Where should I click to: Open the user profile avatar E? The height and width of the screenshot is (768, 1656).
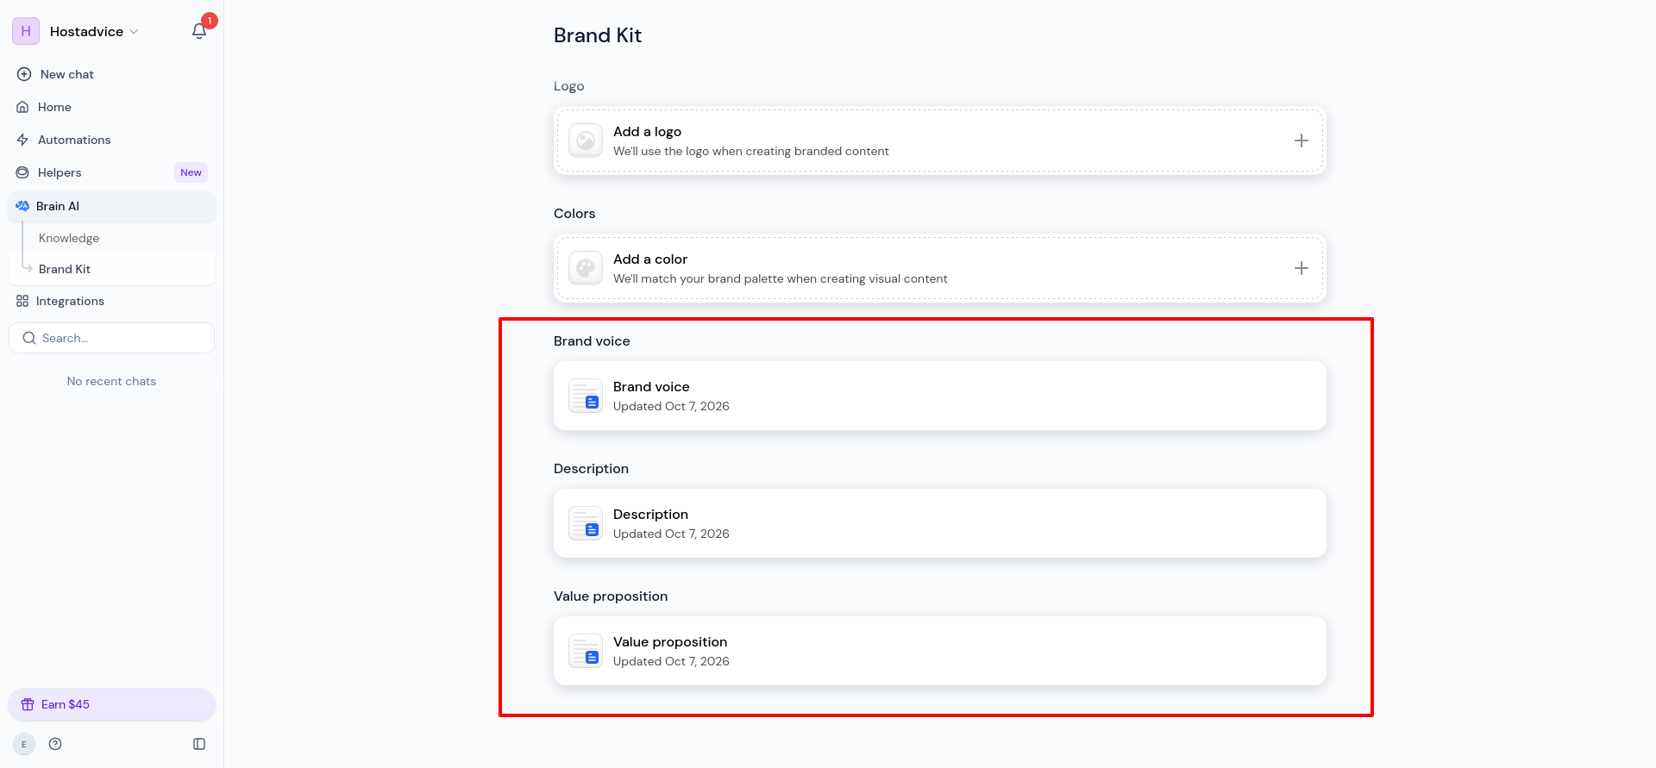tap(24, 744)
